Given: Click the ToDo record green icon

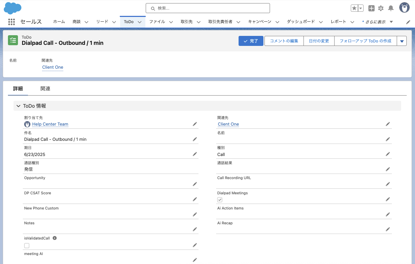Looking at the screenshot, I should (x=13, y=40).
